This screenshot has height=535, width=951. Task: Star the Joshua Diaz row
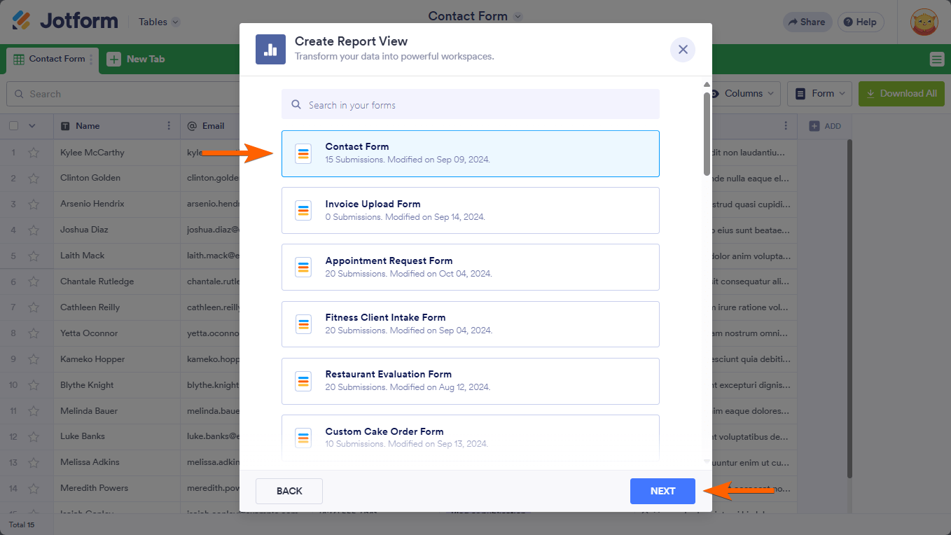34,230
